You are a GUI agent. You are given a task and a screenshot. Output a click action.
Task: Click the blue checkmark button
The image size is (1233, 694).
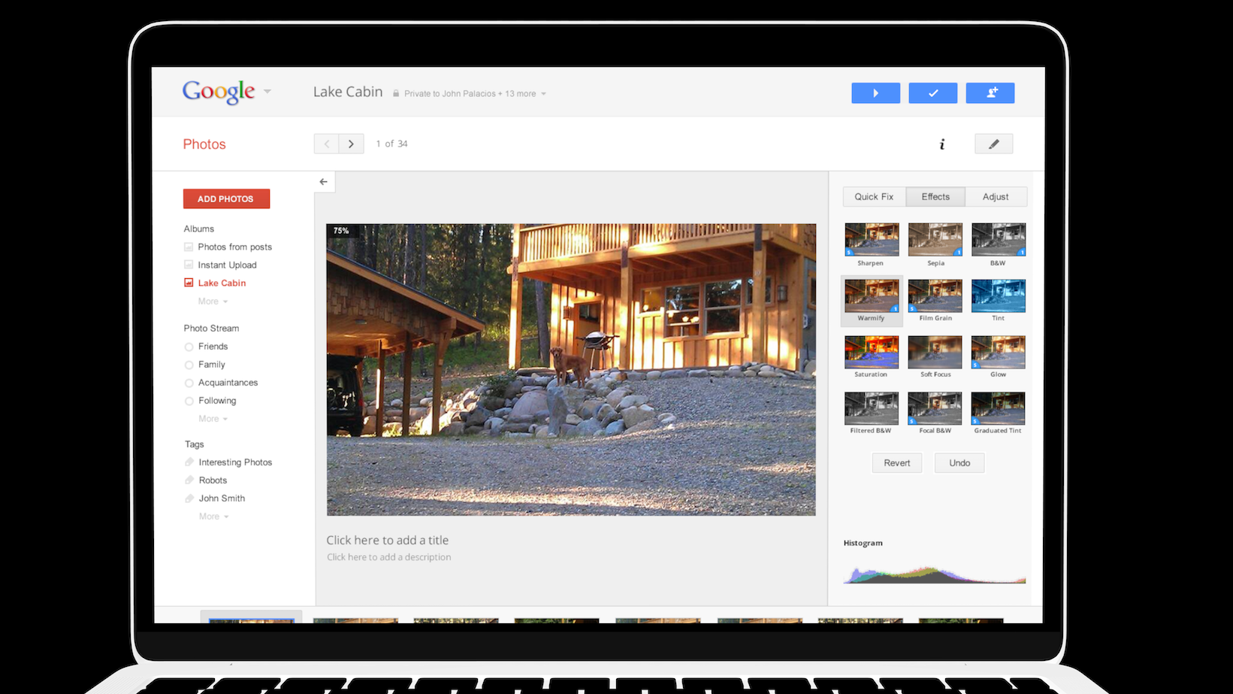(x=932, y=93)
